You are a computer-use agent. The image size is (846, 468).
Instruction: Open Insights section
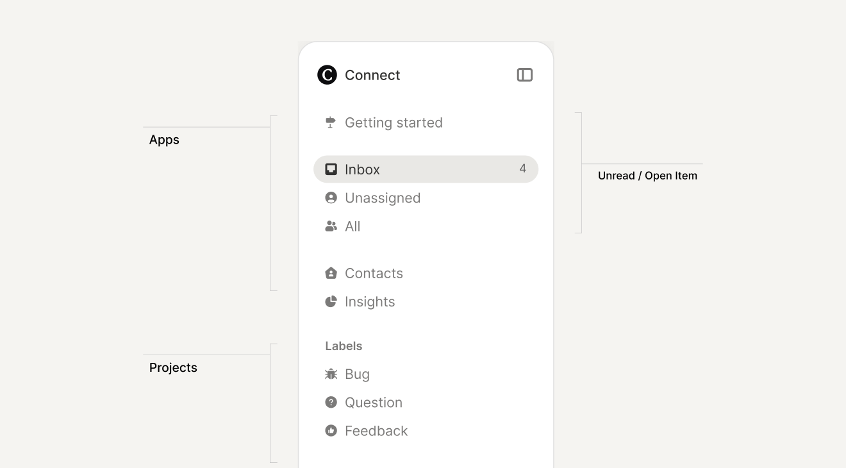point(370,301)
